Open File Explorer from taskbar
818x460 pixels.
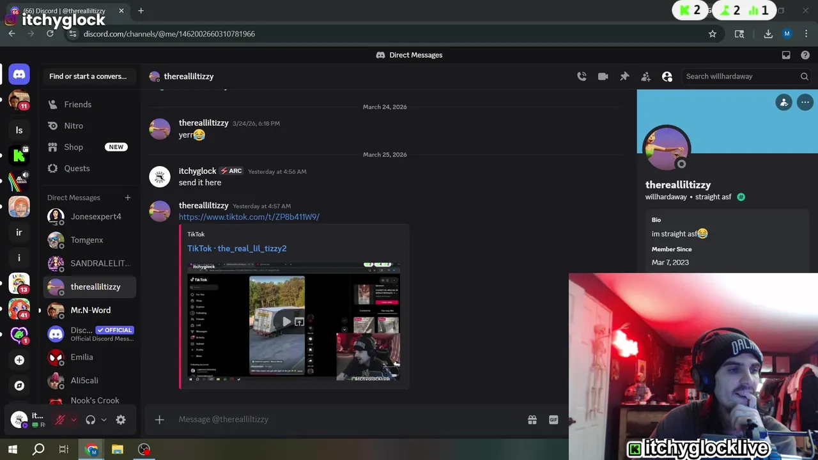pyautogui.click(x=118, y=449)
